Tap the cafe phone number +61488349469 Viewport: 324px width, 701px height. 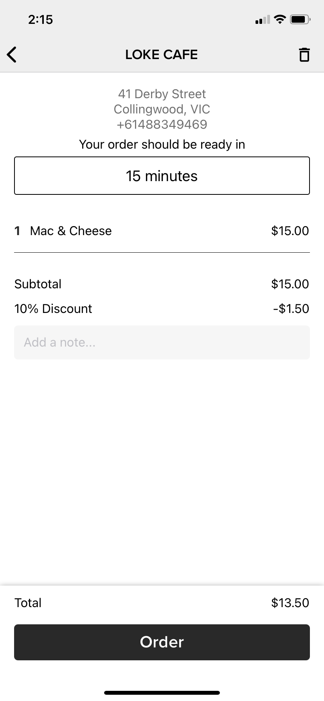pos(162,124)
